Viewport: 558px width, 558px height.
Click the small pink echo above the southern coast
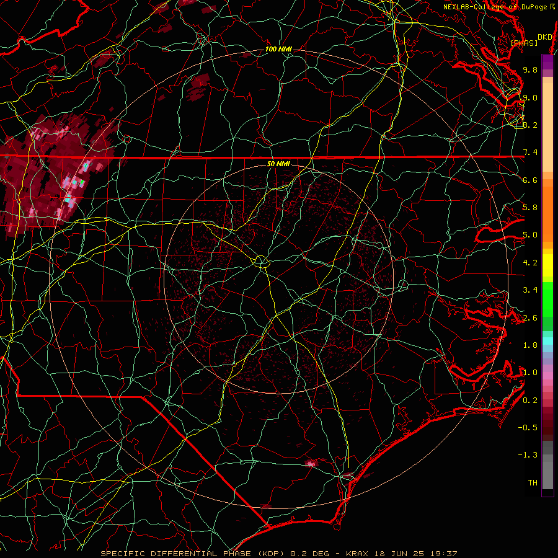pos(311,463)
